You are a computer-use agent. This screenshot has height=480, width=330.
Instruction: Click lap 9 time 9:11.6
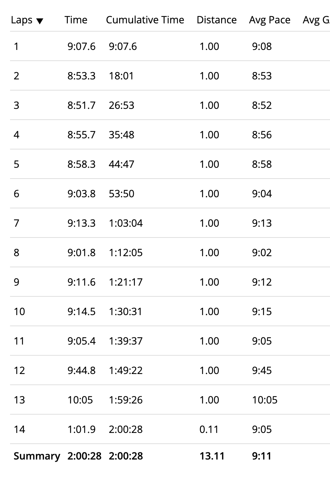point(81,282)
